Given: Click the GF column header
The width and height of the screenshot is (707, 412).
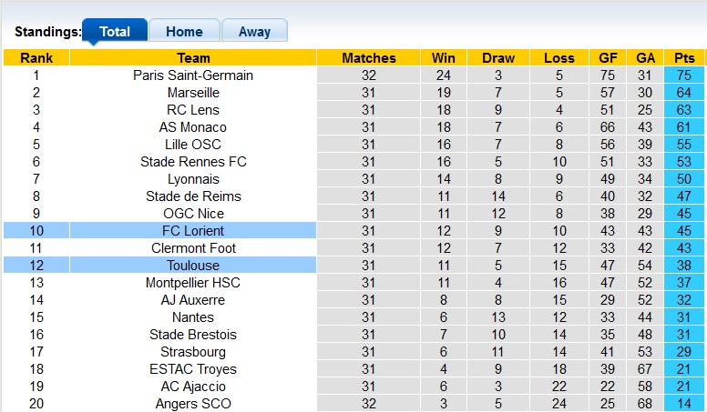Looking at the screenshot, I should tap(609, 58).
